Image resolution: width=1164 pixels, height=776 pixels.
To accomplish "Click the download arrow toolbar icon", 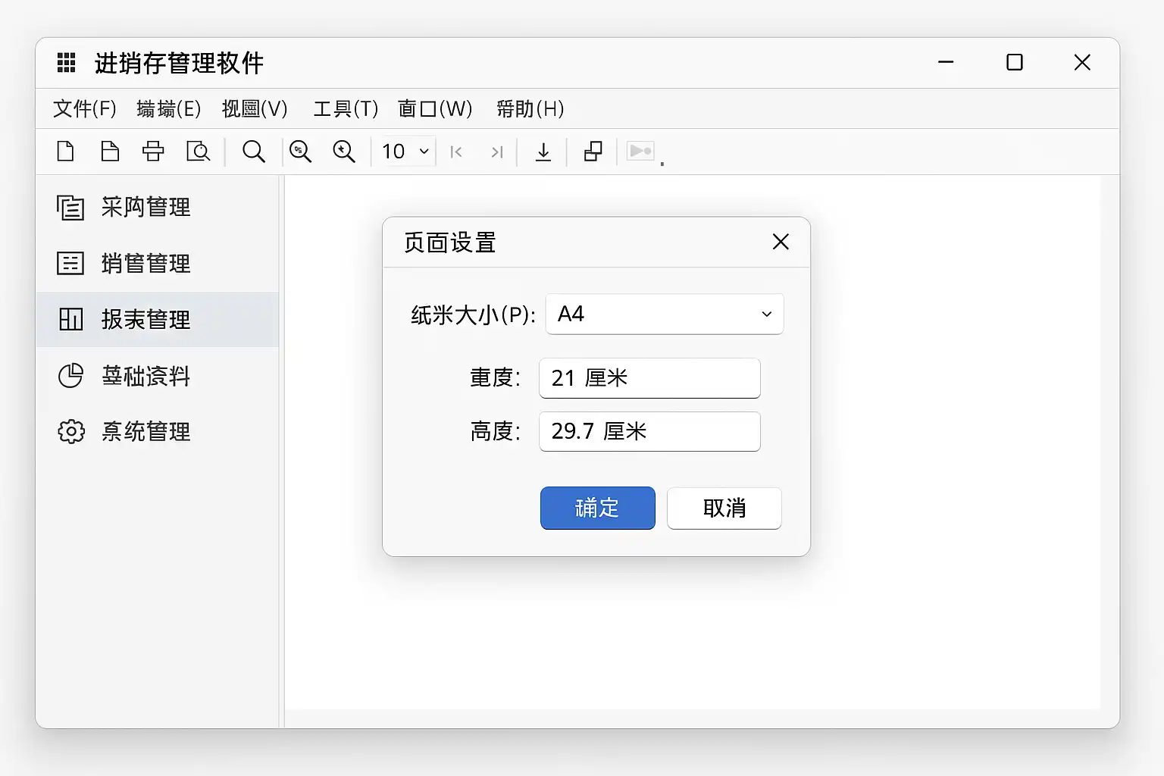I will tap(543, 152).
